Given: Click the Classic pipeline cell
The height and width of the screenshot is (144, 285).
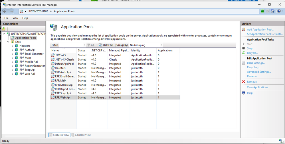Looking at the screenshot, I should [113, 59].
